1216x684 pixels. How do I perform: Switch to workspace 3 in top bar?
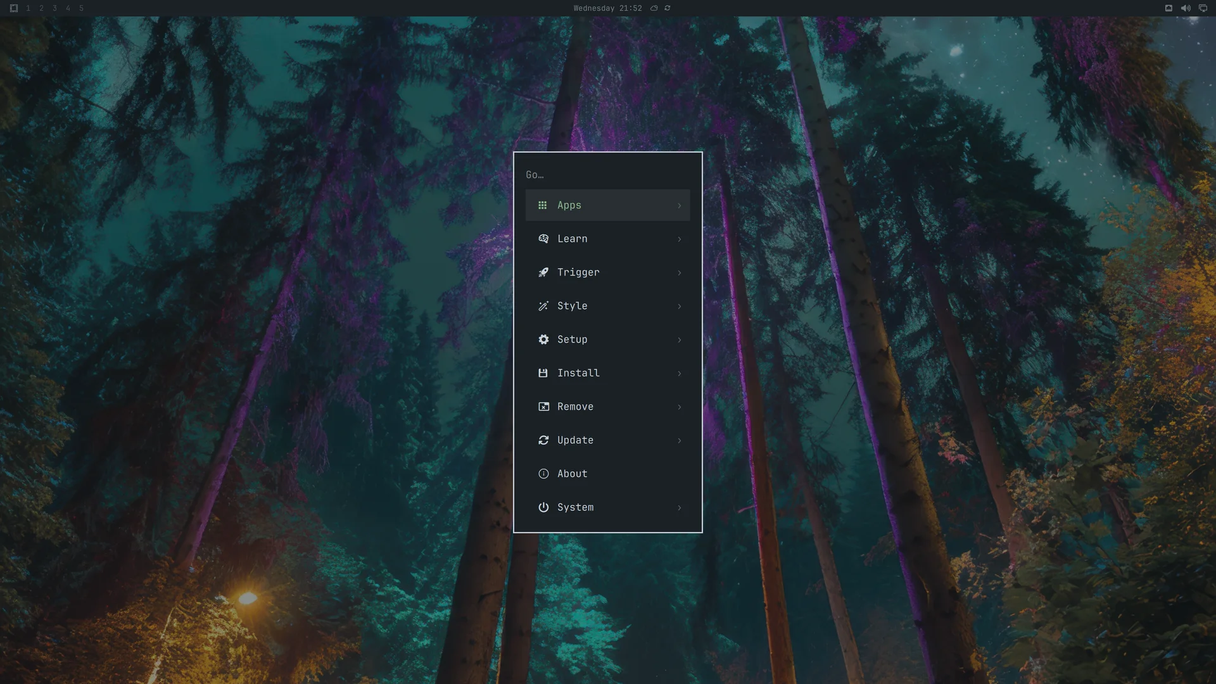54,8
